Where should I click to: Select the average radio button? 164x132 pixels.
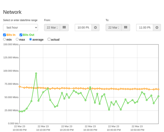pyautogui.click(x=31, y=39)
